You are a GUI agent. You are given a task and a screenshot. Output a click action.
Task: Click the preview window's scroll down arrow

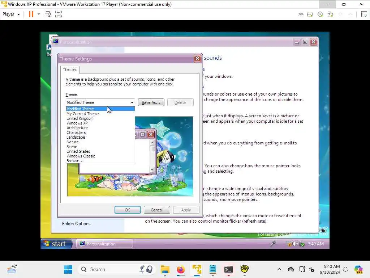click(x=152, y=170)
